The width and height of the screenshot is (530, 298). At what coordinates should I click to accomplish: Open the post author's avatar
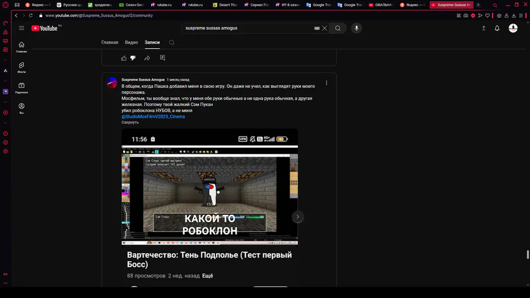pos(112,82)
